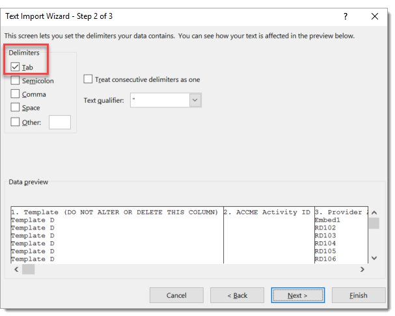The height and width of the screenshot is (316, 395).
Task: Click the vertical scrollbar thumb in preview
Action: tap(374, 224)
